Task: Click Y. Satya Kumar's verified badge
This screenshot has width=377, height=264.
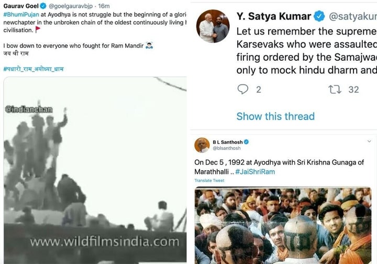Action: tap(319, 16)
